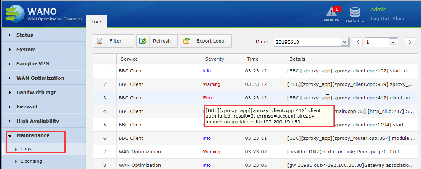The width and height of the screenshot is (421, 169).
Task: Click the Filter hourglass icon
Action: coord(99,41)
